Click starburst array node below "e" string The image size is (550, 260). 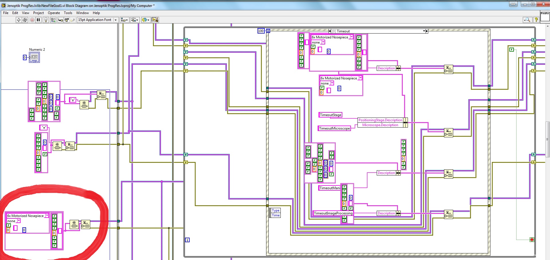(57, 146)
